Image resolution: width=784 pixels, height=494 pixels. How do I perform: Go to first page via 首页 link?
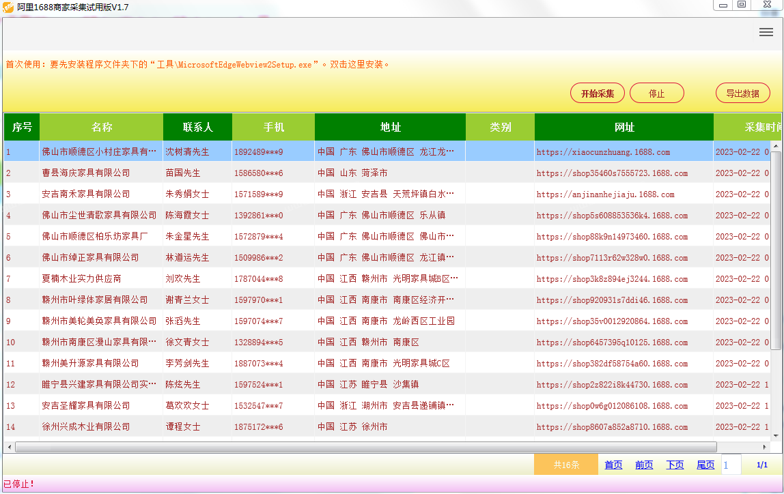[613, 465]
